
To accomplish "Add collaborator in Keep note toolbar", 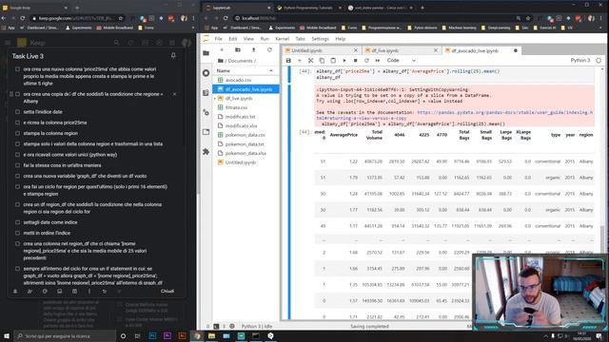I will tap(29, 292).
